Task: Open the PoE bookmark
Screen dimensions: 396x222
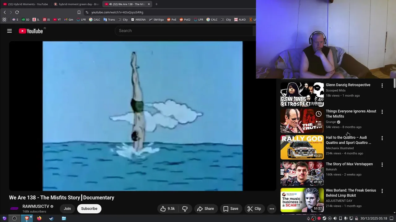Action: coord(172,19)
